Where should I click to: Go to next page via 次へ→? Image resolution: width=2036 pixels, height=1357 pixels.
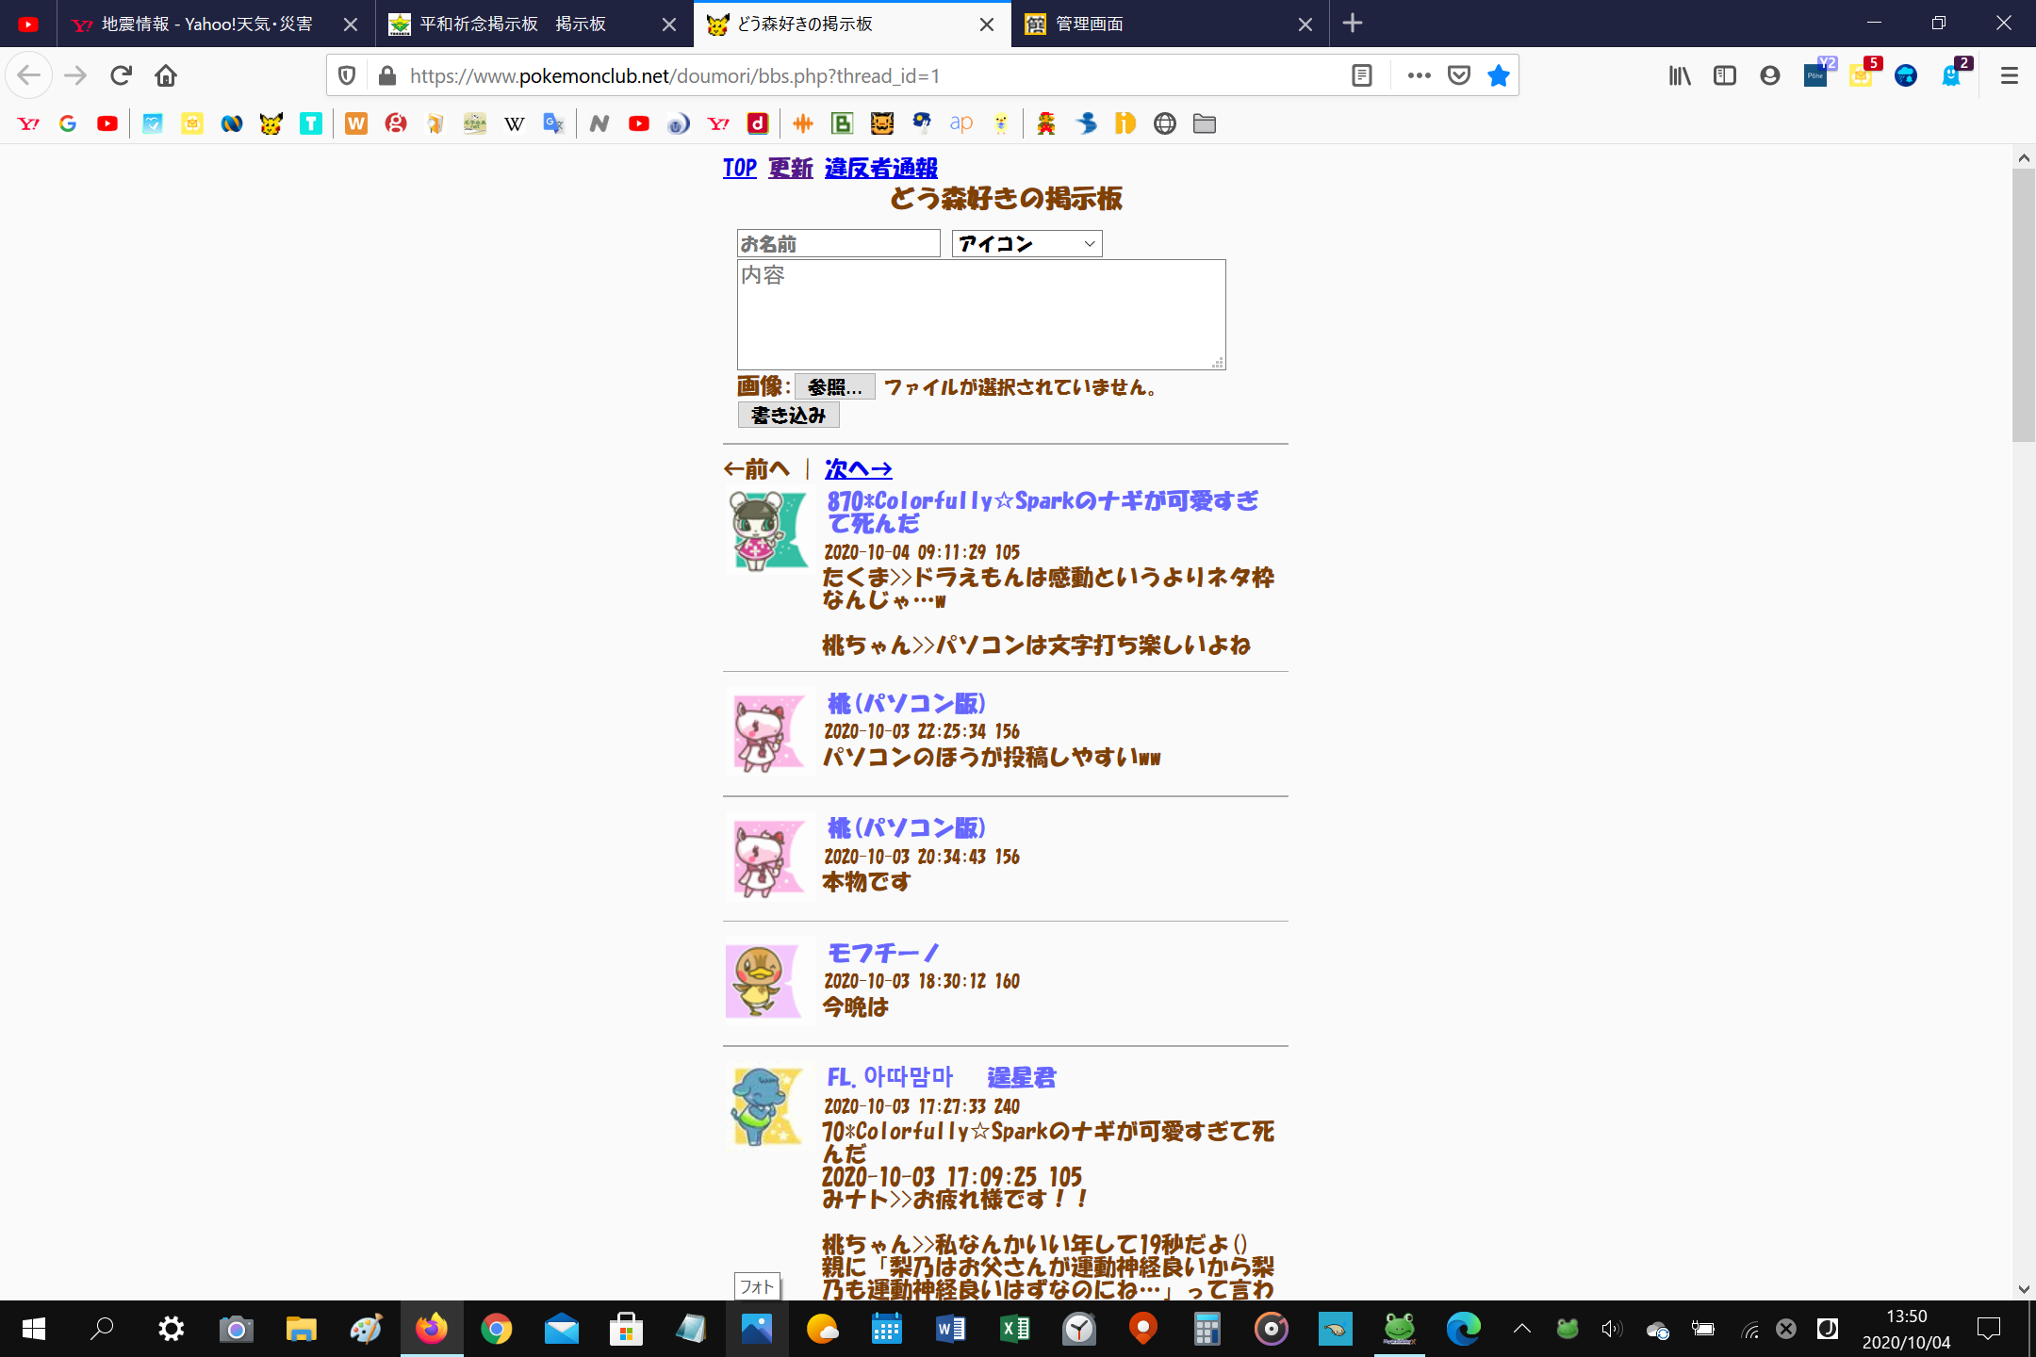(x=858, y=468)
